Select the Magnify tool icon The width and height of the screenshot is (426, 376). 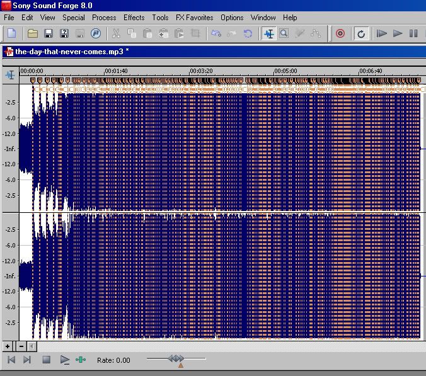[x=284, y=33]
